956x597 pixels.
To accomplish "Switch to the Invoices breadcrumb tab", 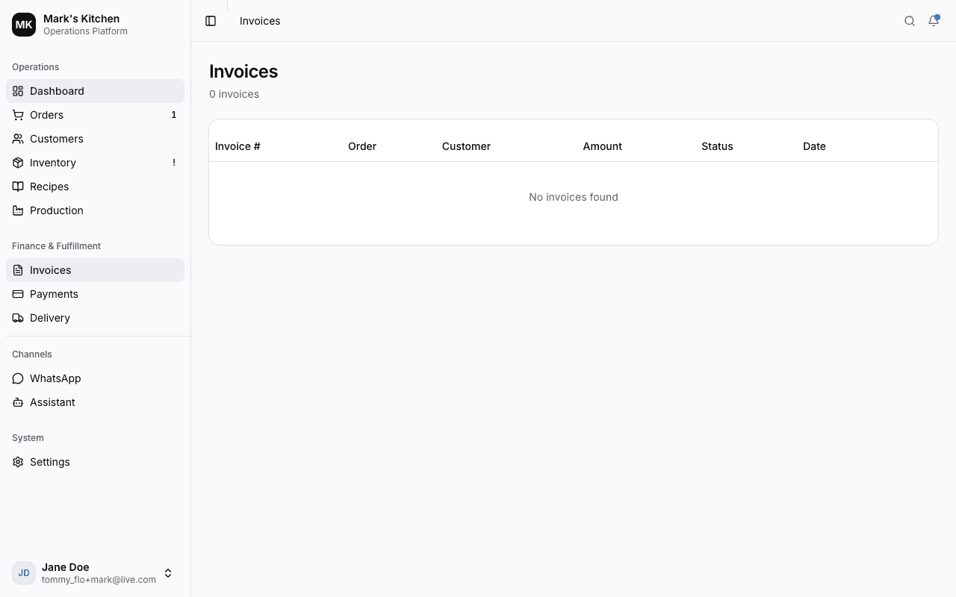I will (x=259, y=21).
